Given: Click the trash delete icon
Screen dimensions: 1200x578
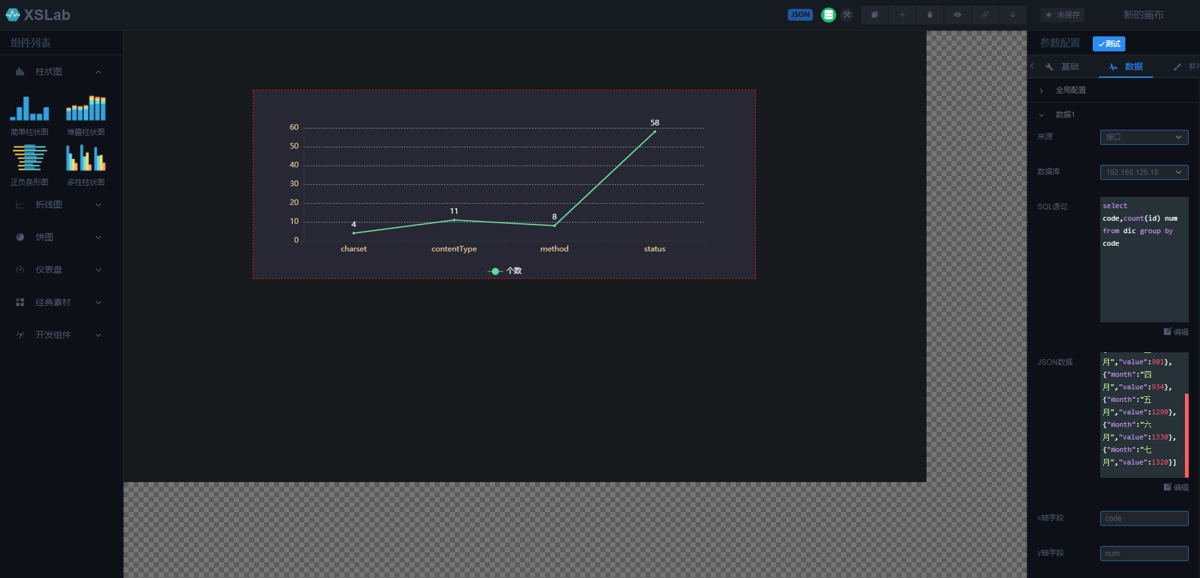Looking at the screenshot, I should [930, 15].
